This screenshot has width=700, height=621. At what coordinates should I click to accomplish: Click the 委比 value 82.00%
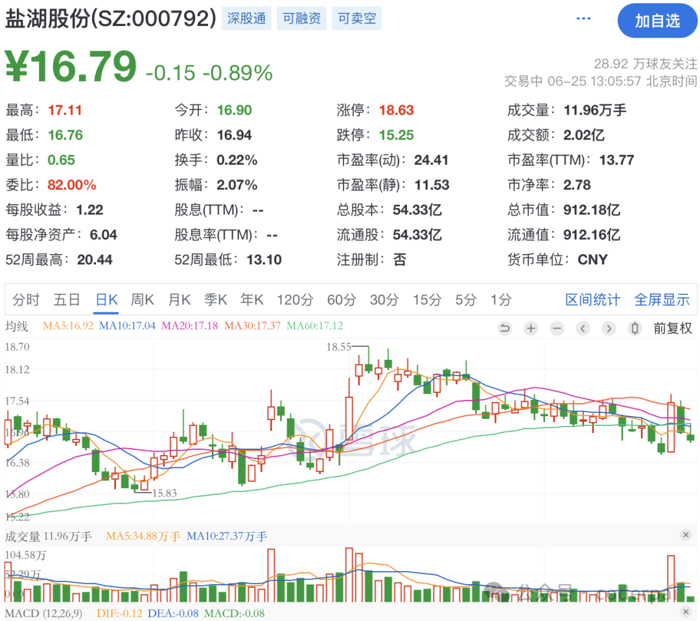click(x=71, y=185)
